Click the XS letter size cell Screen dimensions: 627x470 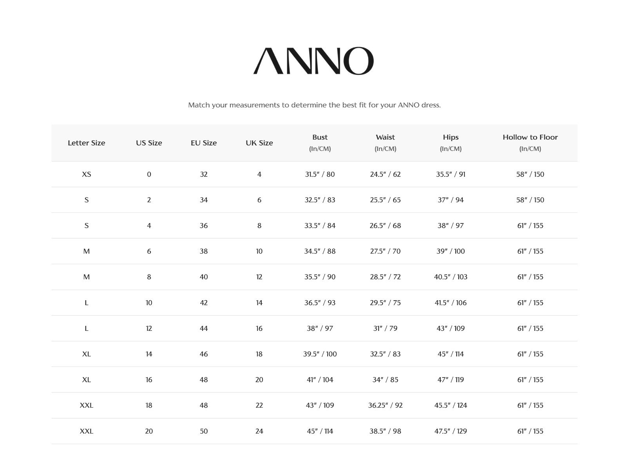pyautogui.click(x=86, y=174)
